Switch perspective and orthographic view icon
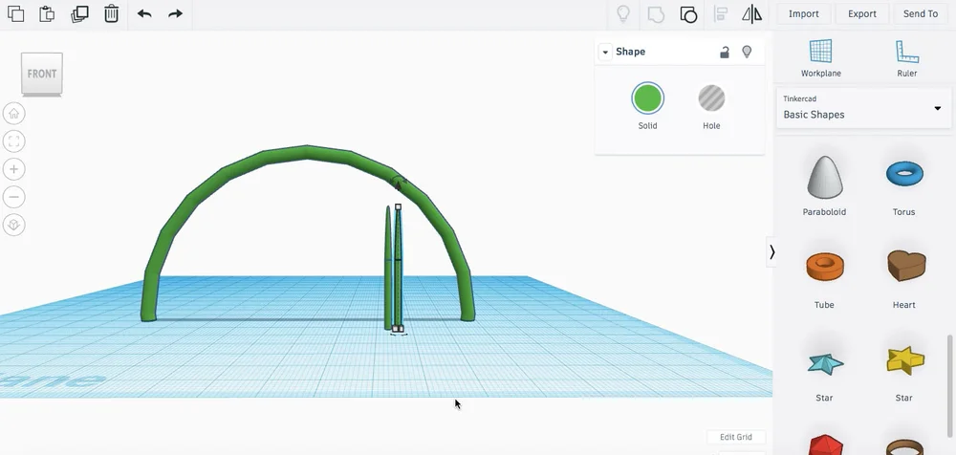 click(x=14, y=225)
